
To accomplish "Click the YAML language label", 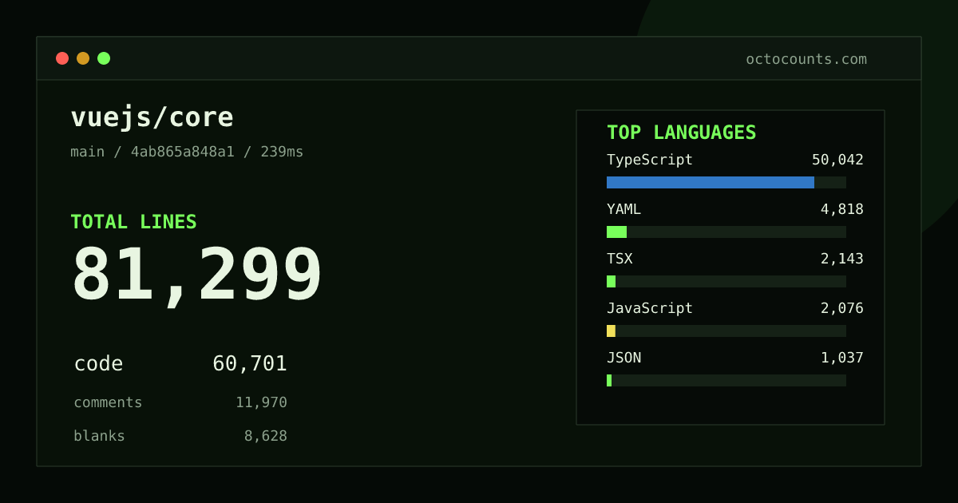I will 623,209.
